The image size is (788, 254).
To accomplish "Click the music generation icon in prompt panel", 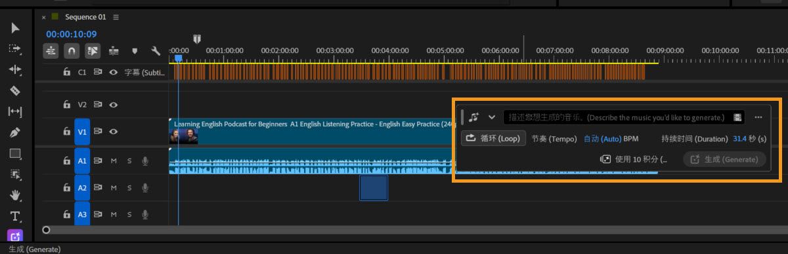I will point(474,117).
